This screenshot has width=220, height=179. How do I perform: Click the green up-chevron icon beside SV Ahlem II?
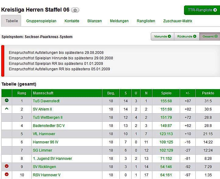[7, 109]
